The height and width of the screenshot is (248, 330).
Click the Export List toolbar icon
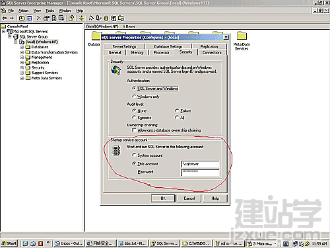tap(61, 18)
